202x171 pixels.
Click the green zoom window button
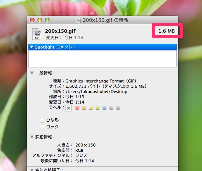pyautogui.click(x=47, y=20)
